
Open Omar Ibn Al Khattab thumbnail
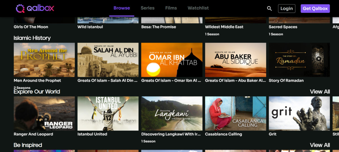[x=172, y=60]
